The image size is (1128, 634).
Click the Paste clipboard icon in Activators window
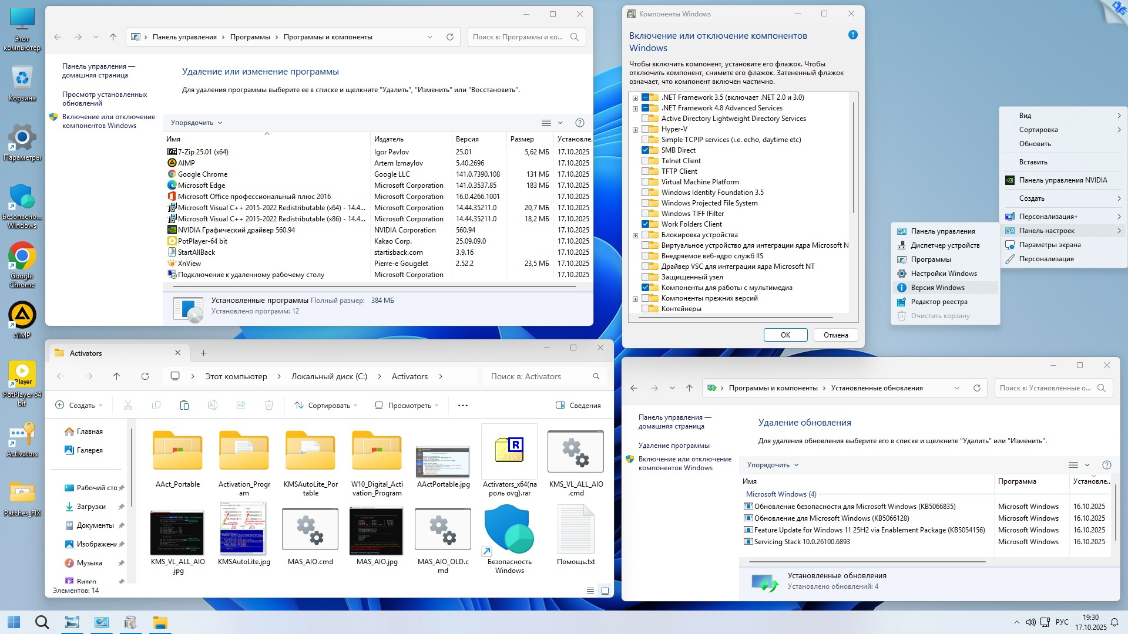pyautogui.click(x=184, y=405)
